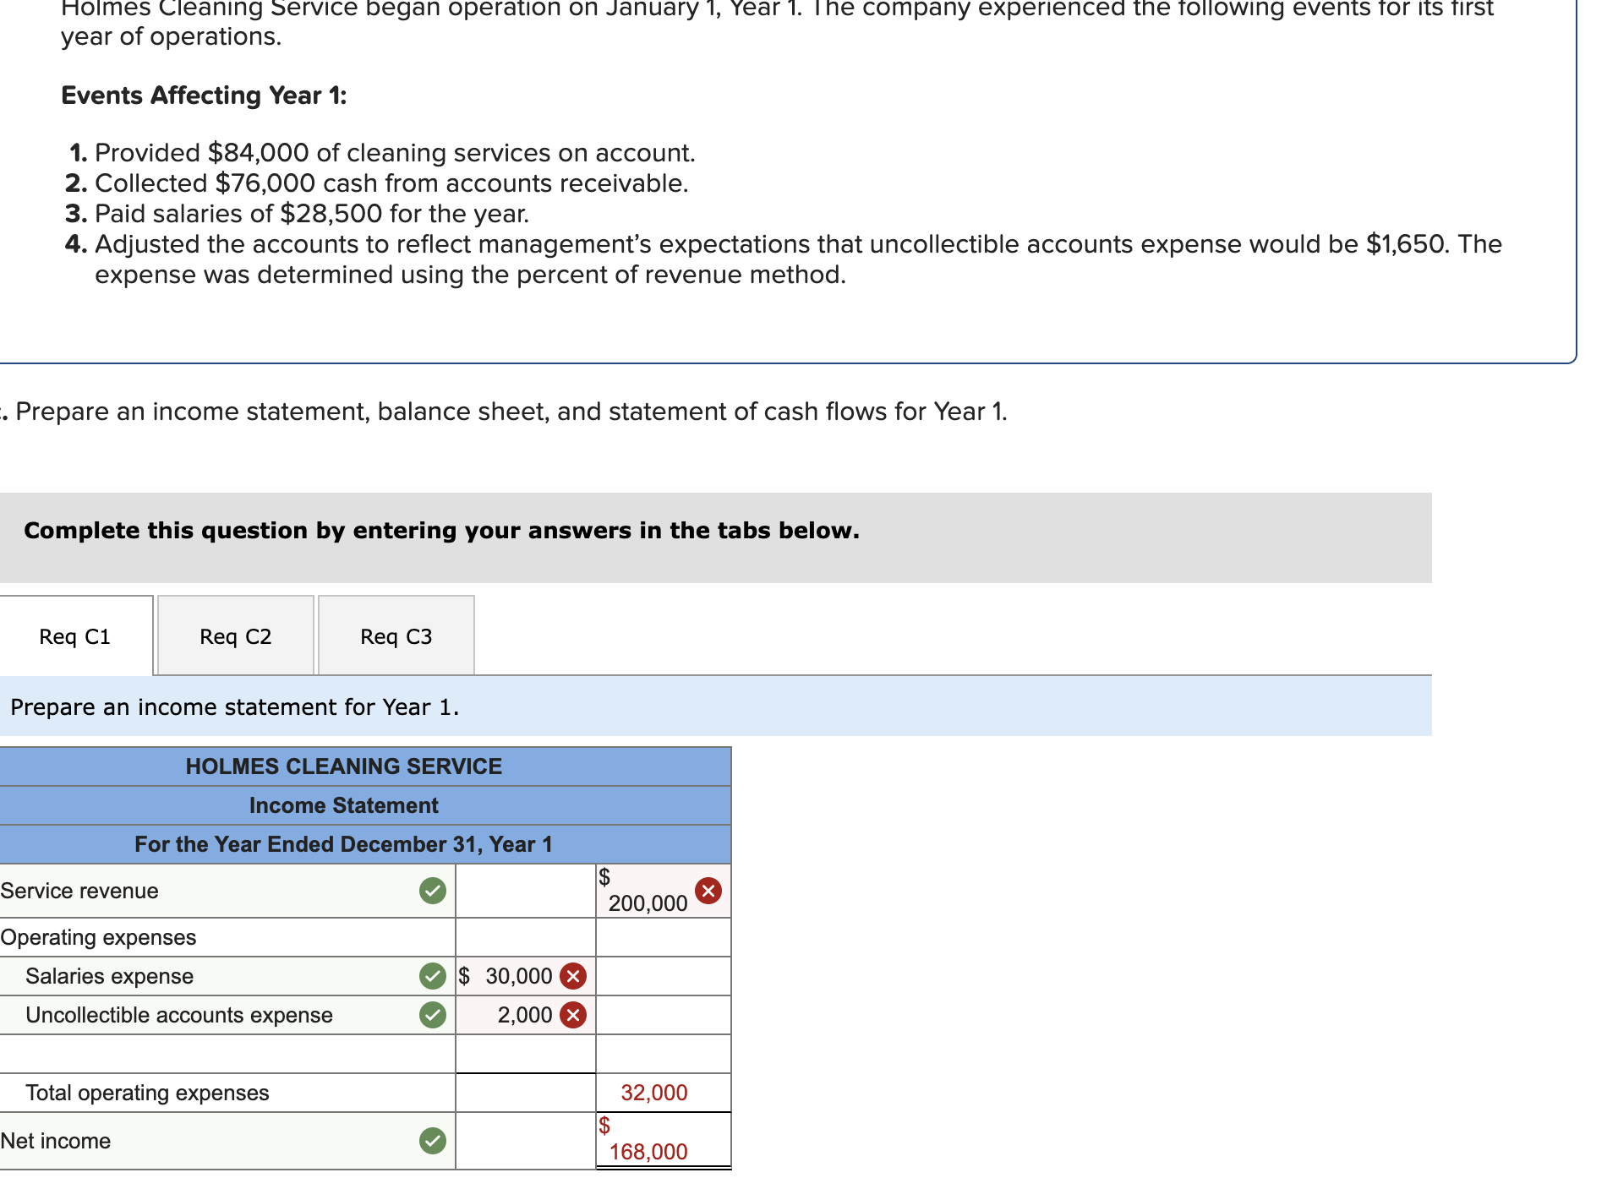Screen dimensions: 1618x1178
Task: Click the green checkmark beside Service revenue
Action: (432, 890)
